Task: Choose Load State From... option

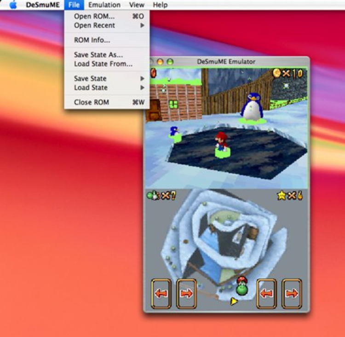Action: (x=107, y=64)
